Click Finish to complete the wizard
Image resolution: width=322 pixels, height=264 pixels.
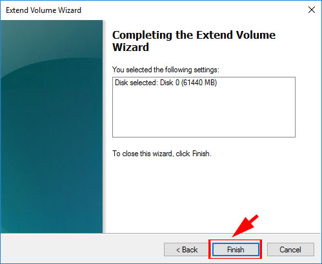236,250
